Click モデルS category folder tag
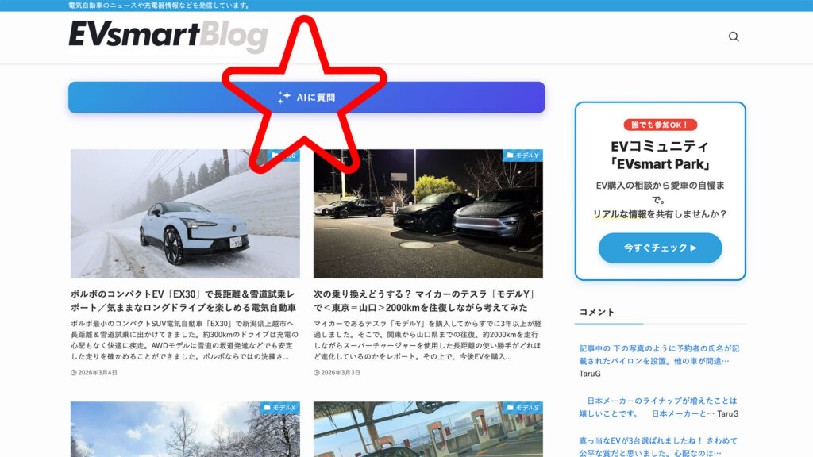 [522, 408]
